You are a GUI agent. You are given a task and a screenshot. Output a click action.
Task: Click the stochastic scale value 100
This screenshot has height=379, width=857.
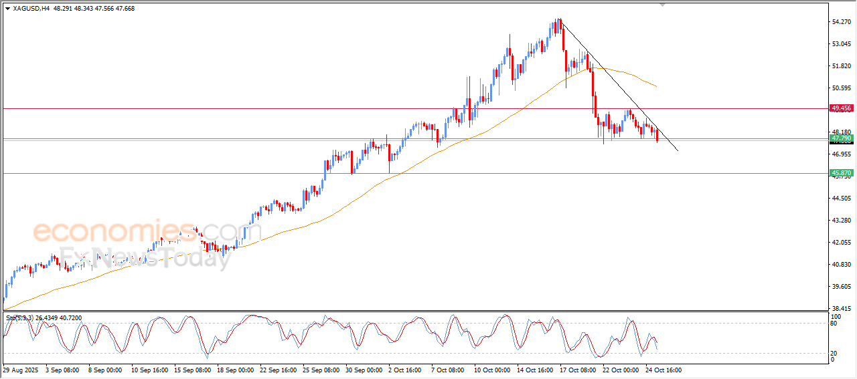point(835,315)
